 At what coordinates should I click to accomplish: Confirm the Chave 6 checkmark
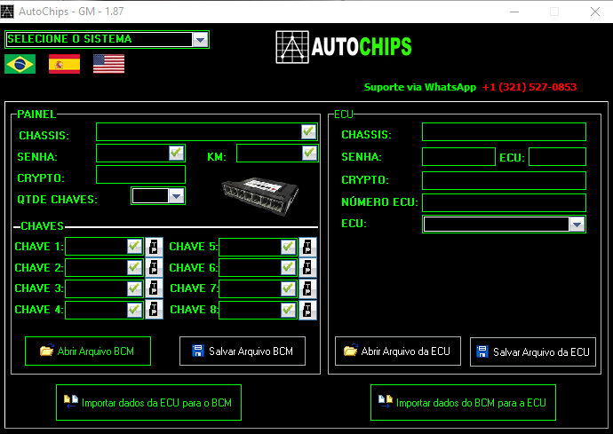click(288, 267)
